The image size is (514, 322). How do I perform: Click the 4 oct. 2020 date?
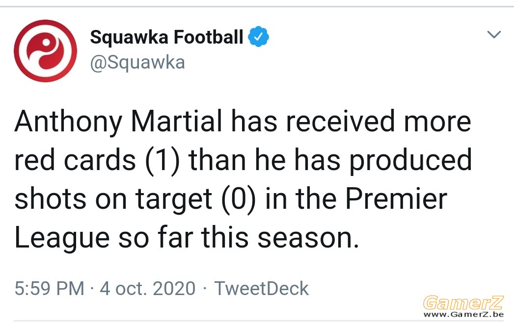click(147, 288)
